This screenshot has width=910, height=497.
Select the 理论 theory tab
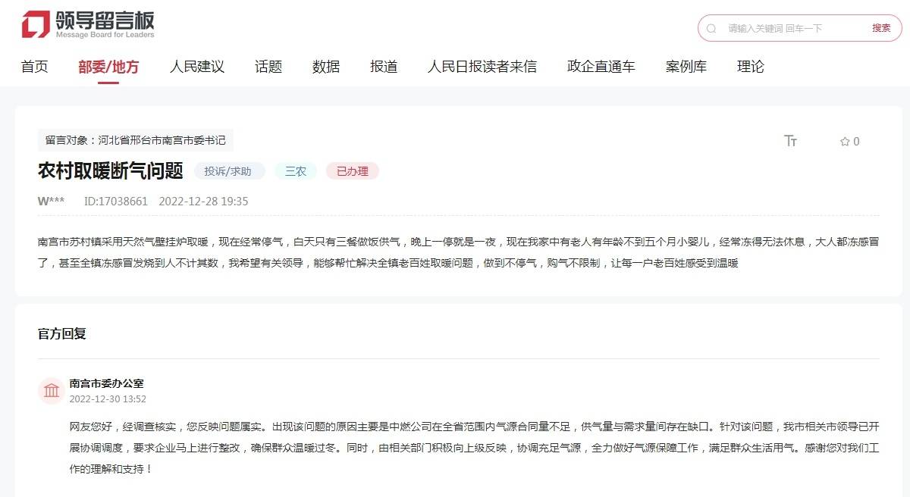pyautogui.click(x=751, y=67)
